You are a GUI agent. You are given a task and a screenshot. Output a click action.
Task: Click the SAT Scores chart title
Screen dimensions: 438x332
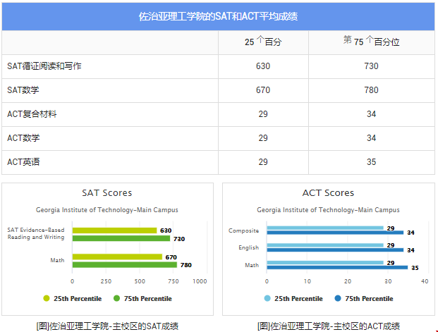point(107,193)
